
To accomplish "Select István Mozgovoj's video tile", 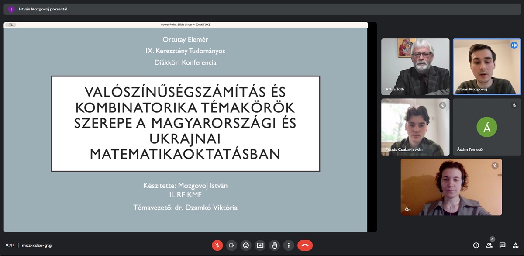I will pos(486,66).
